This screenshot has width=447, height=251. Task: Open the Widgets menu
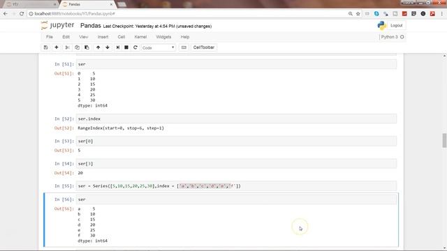163,37
